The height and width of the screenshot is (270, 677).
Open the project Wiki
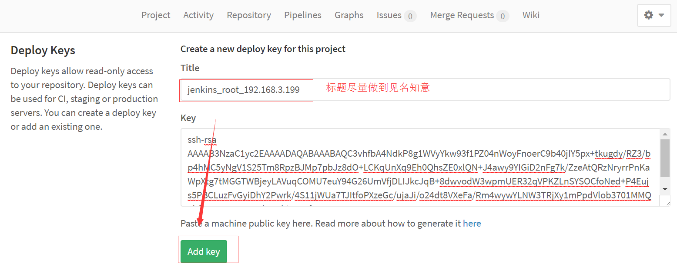point(531,15)
